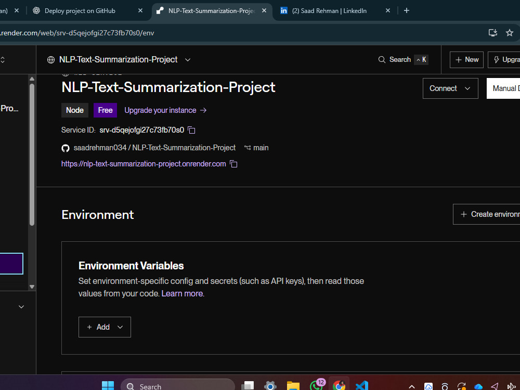Copy the onrender.com URL

click(x=233, y=164)
